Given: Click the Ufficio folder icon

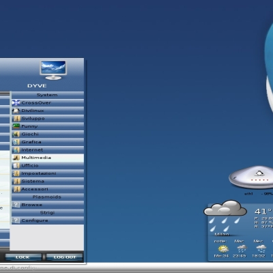Looking at the screenshot, I should tap(16, 166).
